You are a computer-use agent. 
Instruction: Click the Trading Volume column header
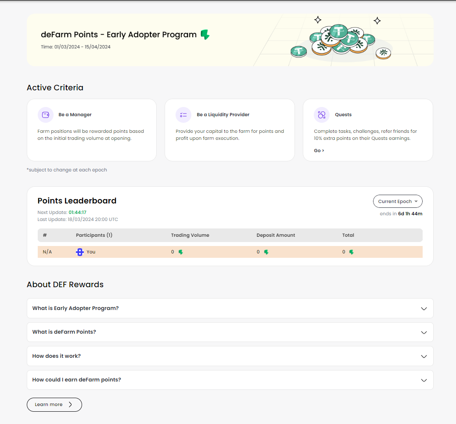pyautogui.click(x=190, y=235)
